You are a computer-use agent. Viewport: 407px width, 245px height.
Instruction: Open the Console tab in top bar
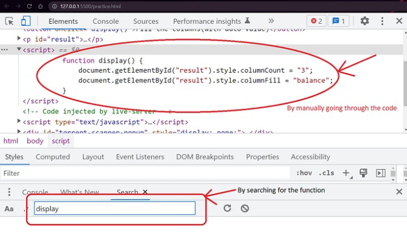tap(106, 21)
